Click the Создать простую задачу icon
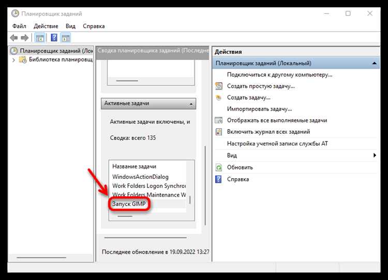Screen dimensions: 388x280 point(219,86)
